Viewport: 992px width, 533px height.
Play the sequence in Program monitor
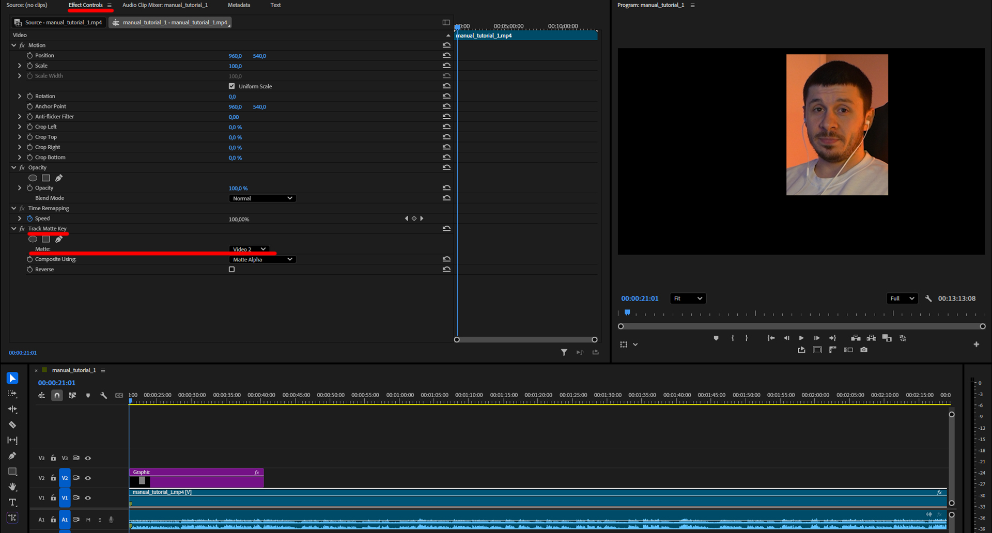[x=801, y=338]
